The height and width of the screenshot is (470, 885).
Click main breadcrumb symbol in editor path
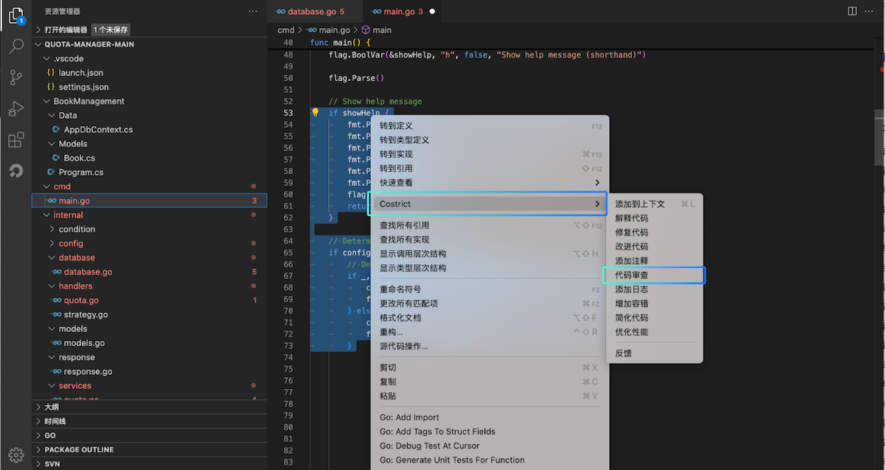point(382,30)
